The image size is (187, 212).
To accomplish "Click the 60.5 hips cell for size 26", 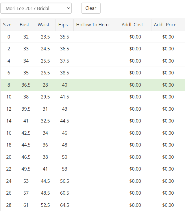I will point(64,193).
